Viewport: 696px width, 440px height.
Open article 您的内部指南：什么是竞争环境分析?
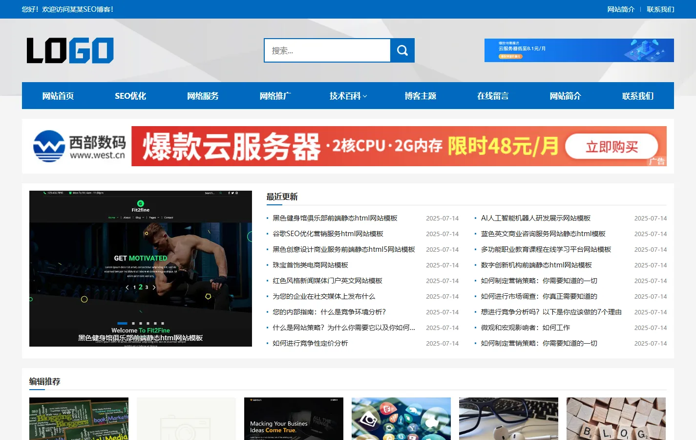click(x=329, y=312)
